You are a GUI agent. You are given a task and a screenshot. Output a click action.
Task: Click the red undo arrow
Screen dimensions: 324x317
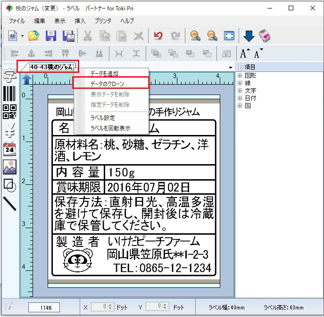pyautogui.click(x=158, y=36)
